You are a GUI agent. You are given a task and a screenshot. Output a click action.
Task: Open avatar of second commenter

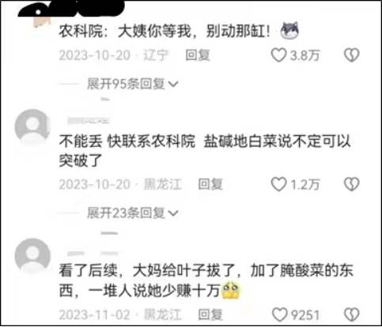point(32,126)
